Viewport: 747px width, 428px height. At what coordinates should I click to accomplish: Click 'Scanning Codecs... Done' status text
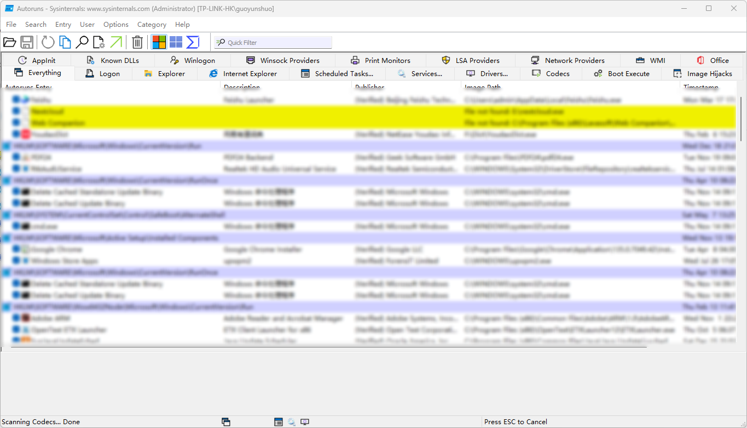coord(41,422)
